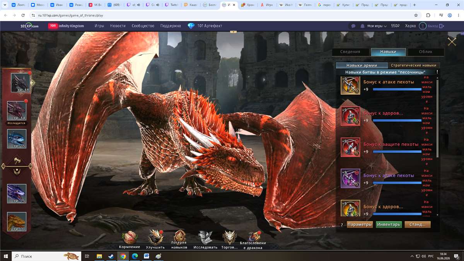Open the notifications bell in site header
Screen dimensions: 464x261
click(x=362, y=26)
